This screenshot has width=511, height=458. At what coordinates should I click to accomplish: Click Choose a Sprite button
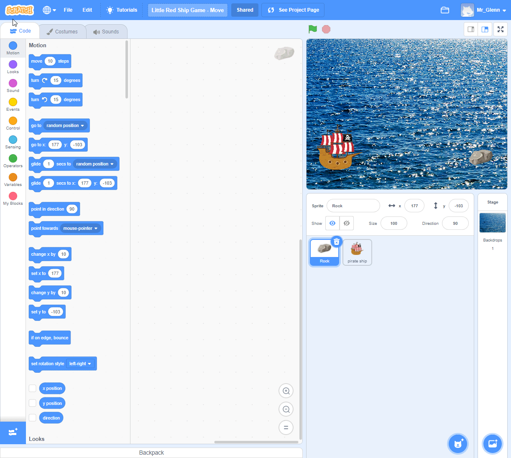point(458,444)
